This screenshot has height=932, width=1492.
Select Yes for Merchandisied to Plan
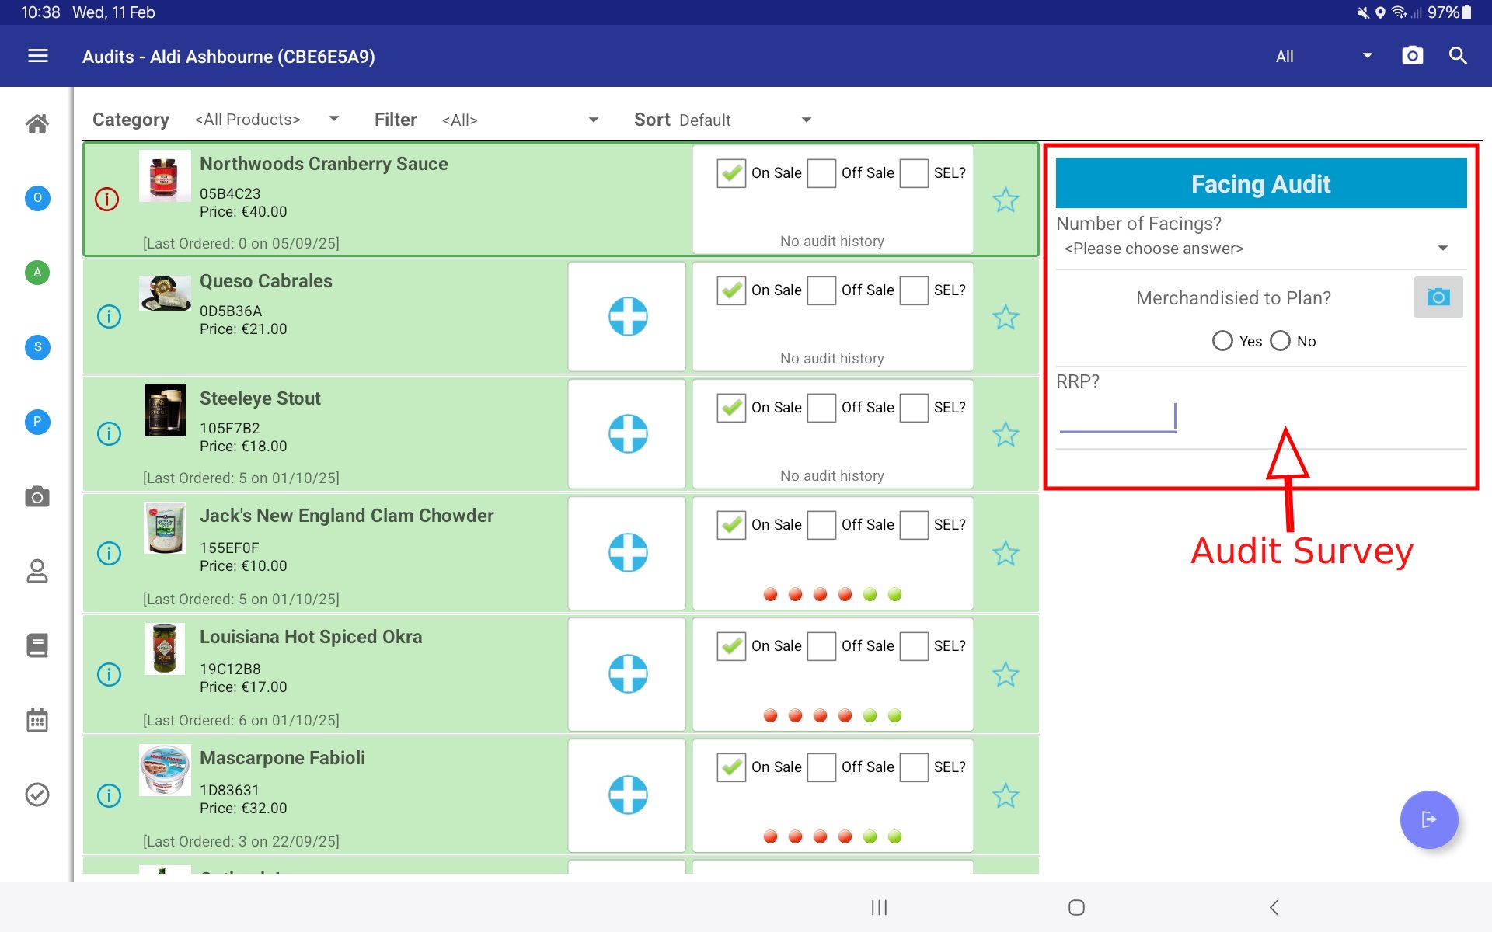point(1222,341)
